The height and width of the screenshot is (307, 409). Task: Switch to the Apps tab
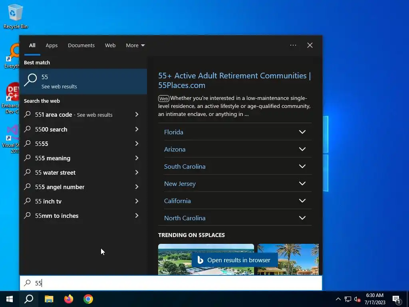pos(52,46)
